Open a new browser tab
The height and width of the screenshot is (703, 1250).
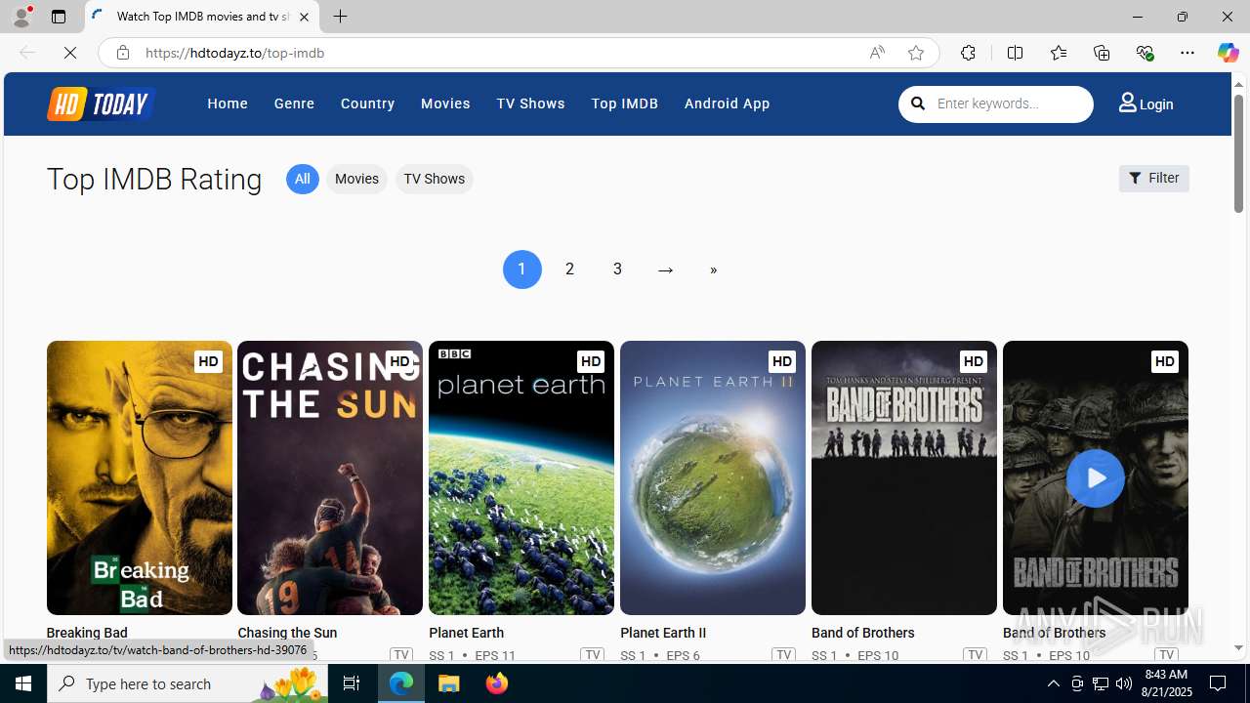point(340,17)
